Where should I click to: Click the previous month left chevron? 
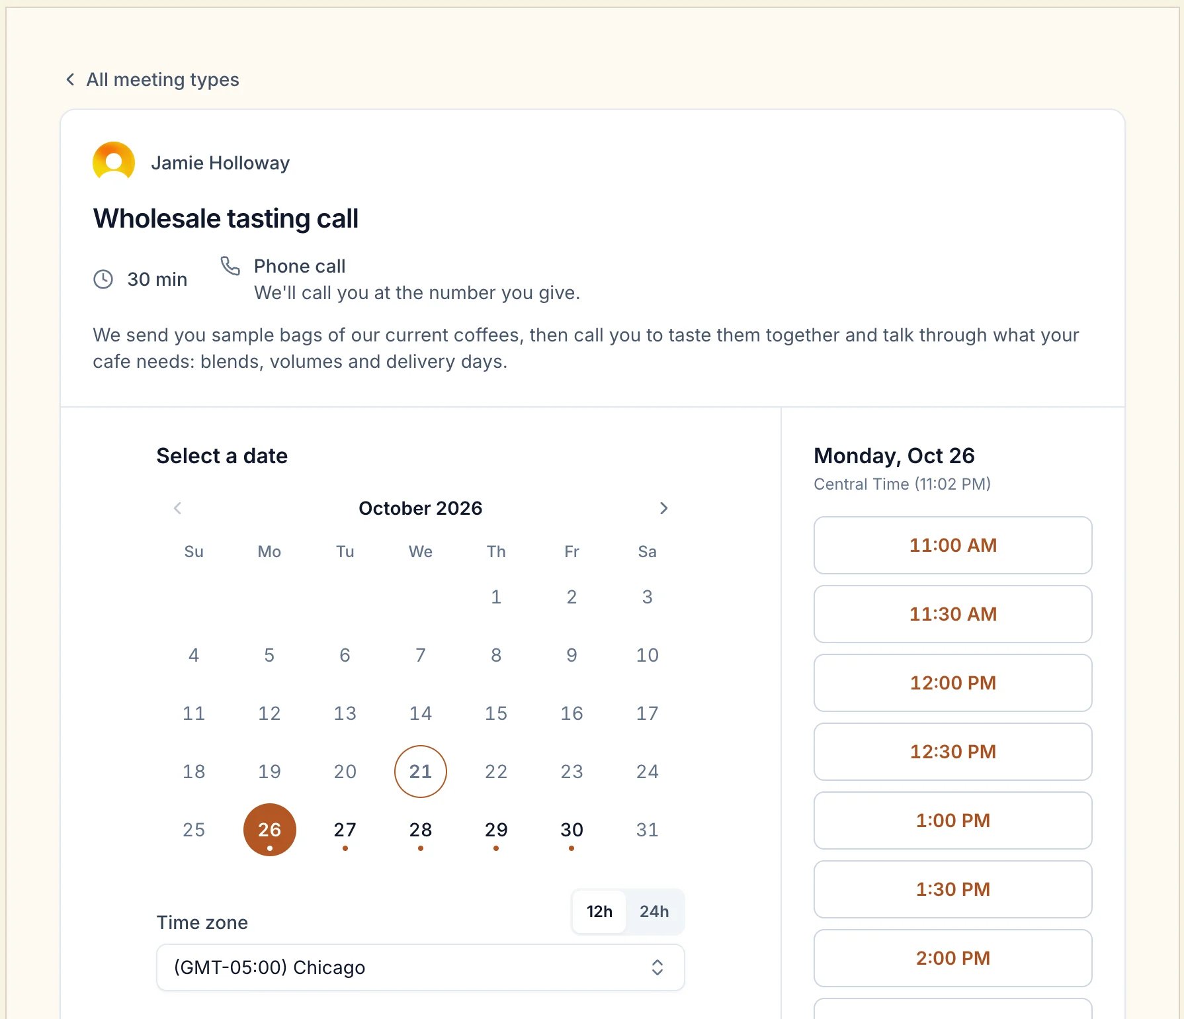coord(177,508)
